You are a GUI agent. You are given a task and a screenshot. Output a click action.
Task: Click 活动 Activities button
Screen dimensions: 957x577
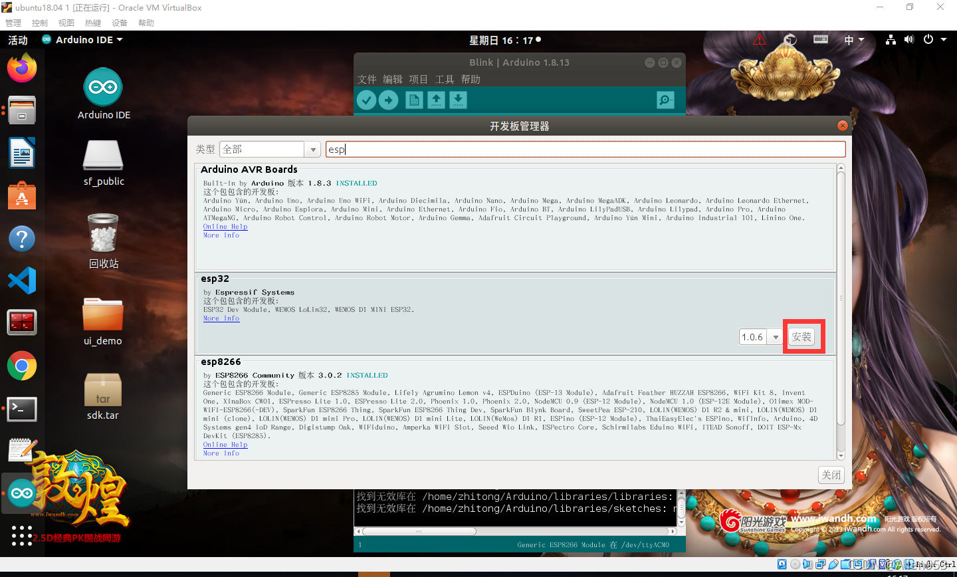(x=18, y=40)
